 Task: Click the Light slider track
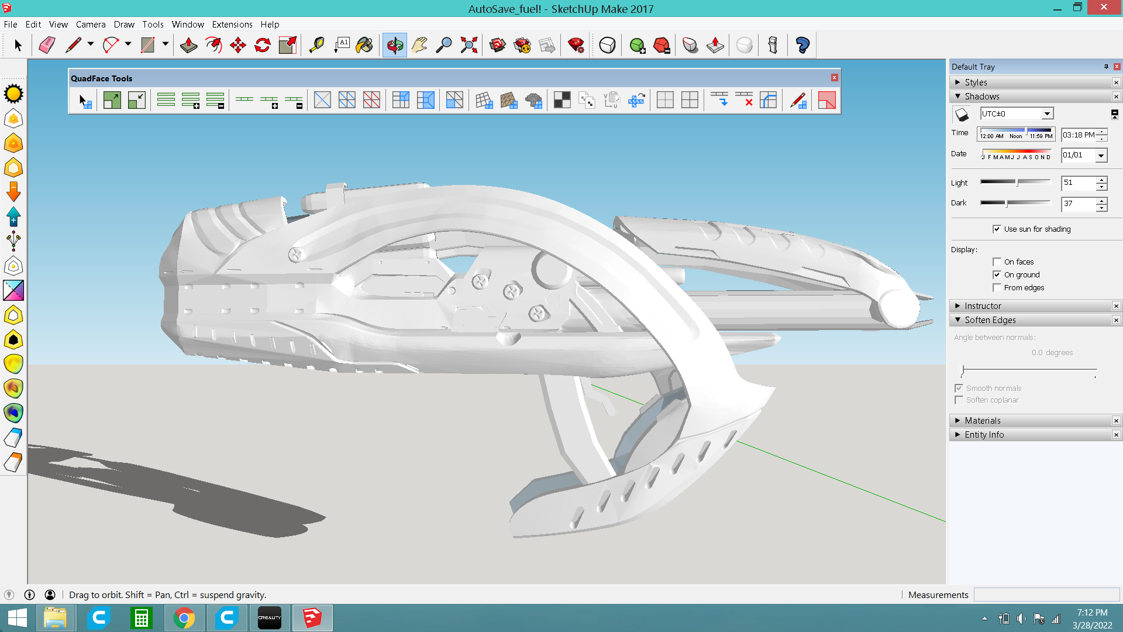coord(1015,183)
